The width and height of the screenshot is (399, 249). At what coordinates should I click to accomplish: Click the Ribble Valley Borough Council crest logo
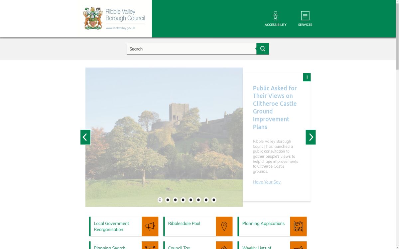coord(92,18)
